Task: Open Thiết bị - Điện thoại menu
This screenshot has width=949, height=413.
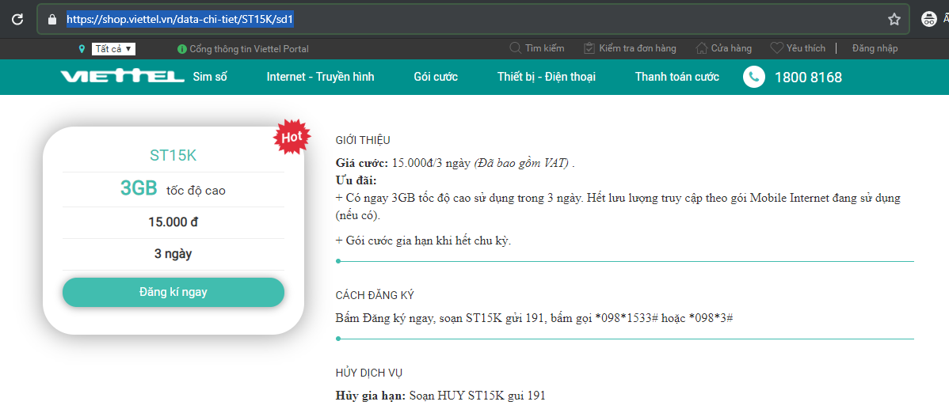Action: point(547,77)
